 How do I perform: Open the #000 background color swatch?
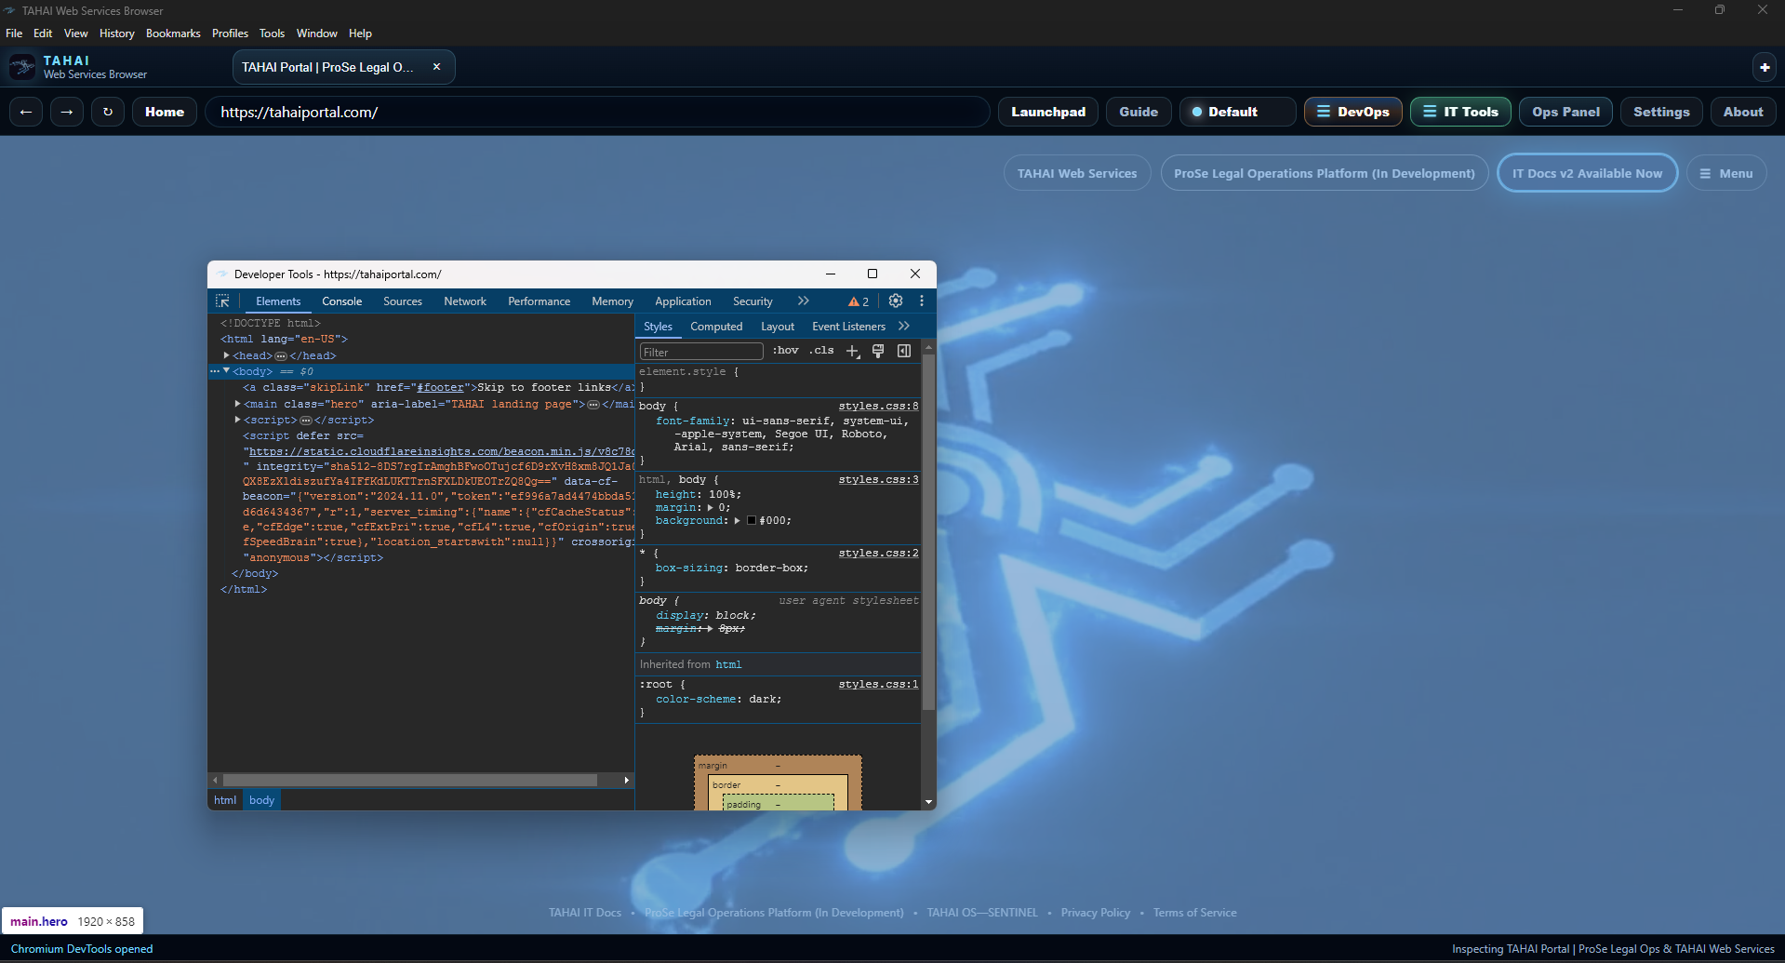752,521
